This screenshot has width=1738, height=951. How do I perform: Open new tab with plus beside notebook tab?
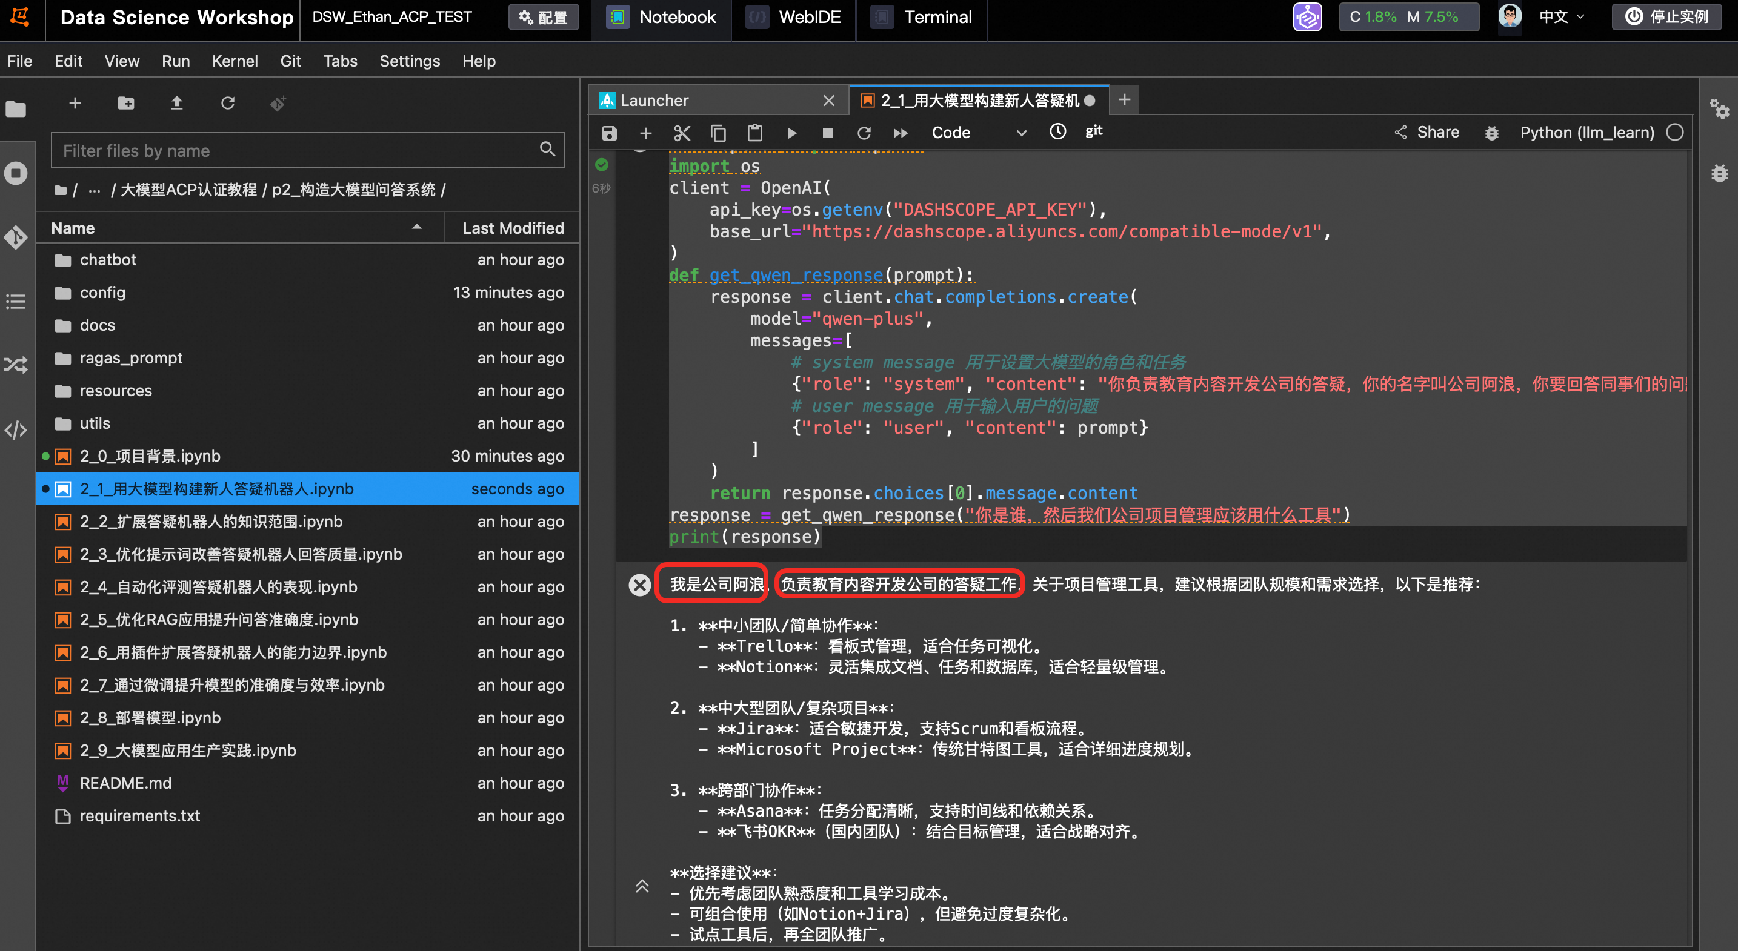click(1125, 100)
